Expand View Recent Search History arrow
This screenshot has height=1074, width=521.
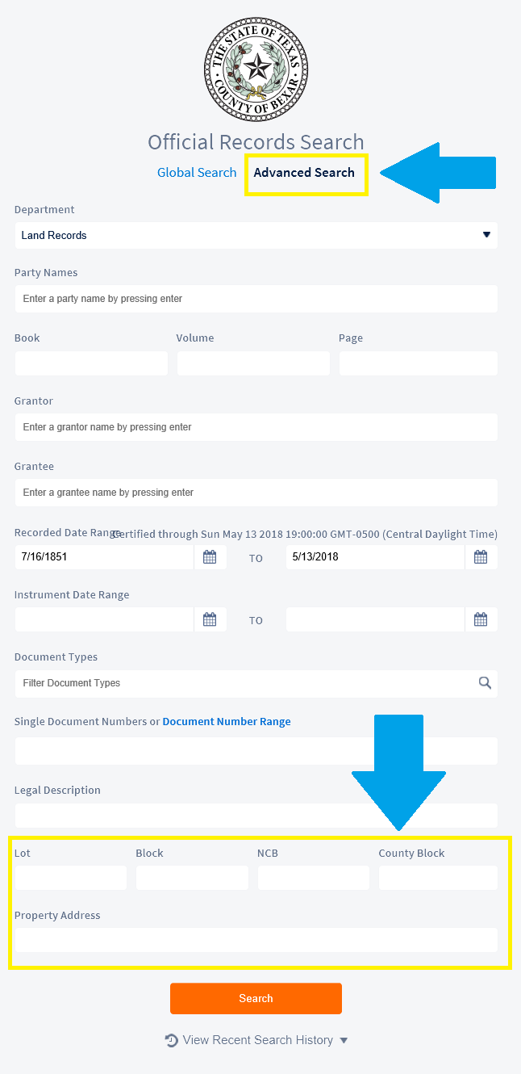coord(344,1040)
